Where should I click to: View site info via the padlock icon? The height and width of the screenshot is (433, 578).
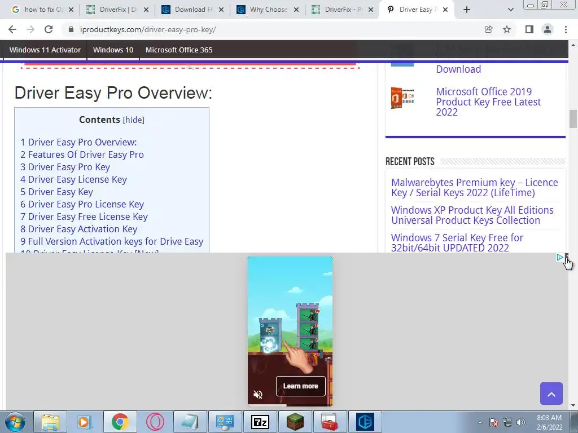point(71,29)
